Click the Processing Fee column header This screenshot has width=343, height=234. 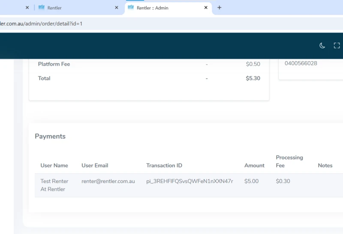coord(289,162)
